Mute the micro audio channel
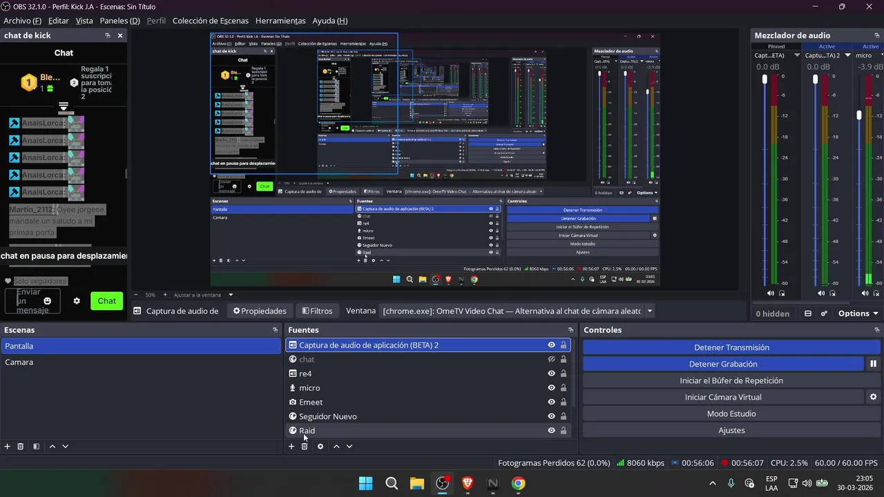Image resolution: width=884 pixels, height=497 pixels. click(x=865, y=293)
